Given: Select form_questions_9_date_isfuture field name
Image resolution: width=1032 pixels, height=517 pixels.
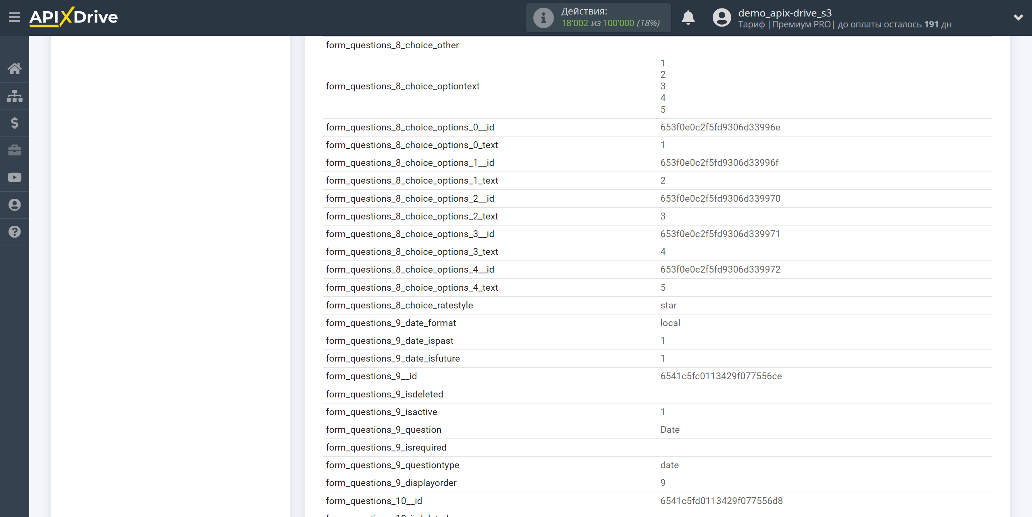Looking at the screenshot, I should click(393, 359).
